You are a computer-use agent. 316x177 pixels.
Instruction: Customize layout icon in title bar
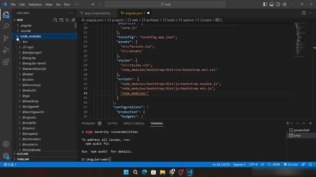tap(284, 4)
